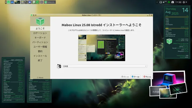The height and width of the screenshot is (108, 192).
Task: Click the green update status tray icon
Action: 169,2
